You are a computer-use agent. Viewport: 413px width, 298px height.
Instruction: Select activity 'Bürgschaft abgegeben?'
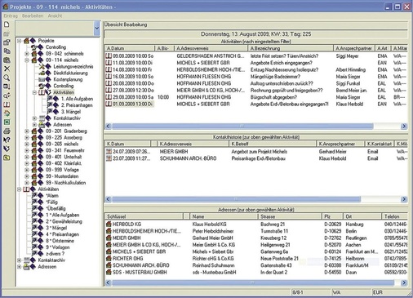pyautogui.click(x=255, y=97)
